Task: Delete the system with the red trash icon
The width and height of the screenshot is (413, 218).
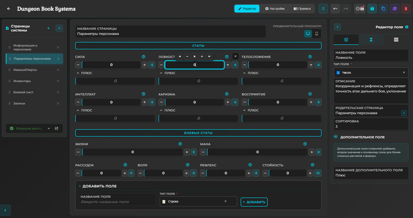Action: point(406,9)
